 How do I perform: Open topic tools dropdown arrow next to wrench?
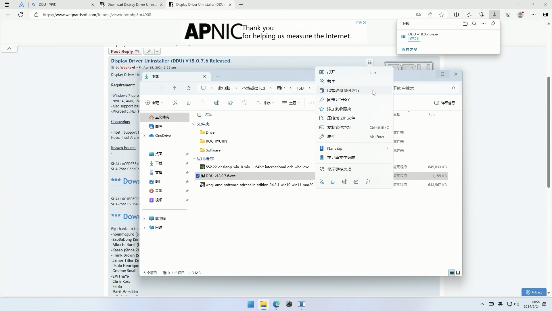point(157,51)
